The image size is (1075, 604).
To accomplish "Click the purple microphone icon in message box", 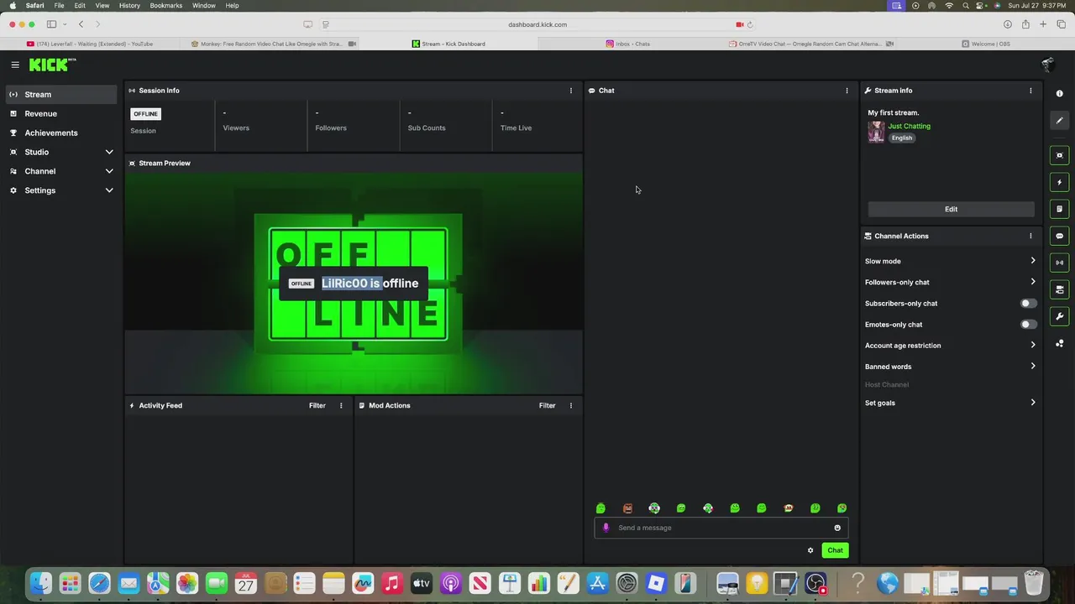I will coord(606,528).
